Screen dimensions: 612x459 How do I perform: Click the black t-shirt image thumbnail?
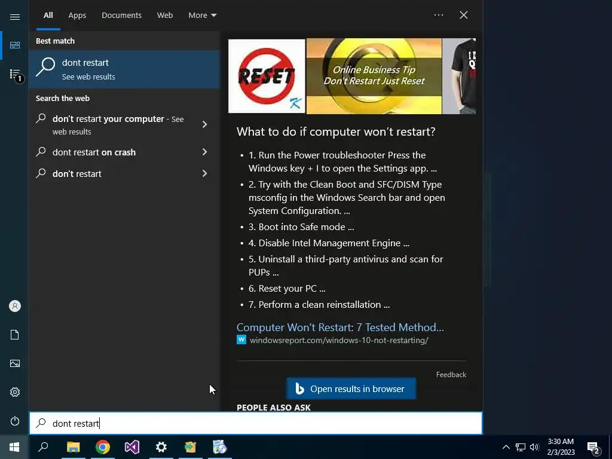pyautogui.click(x=460, y=76)
